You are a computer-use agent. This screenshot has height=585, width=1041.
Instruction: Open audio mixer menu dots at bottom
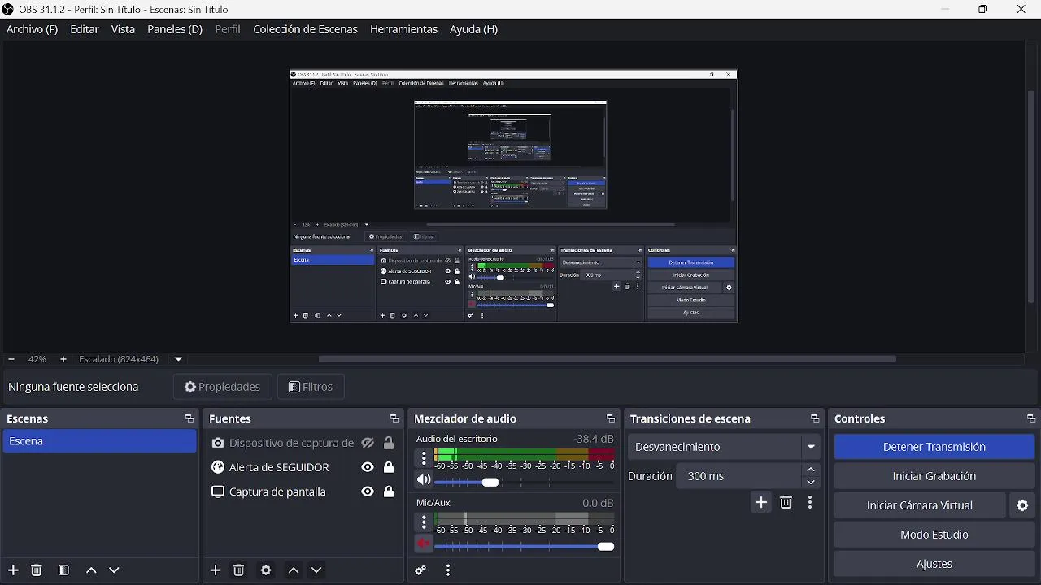tap(447, 570)
